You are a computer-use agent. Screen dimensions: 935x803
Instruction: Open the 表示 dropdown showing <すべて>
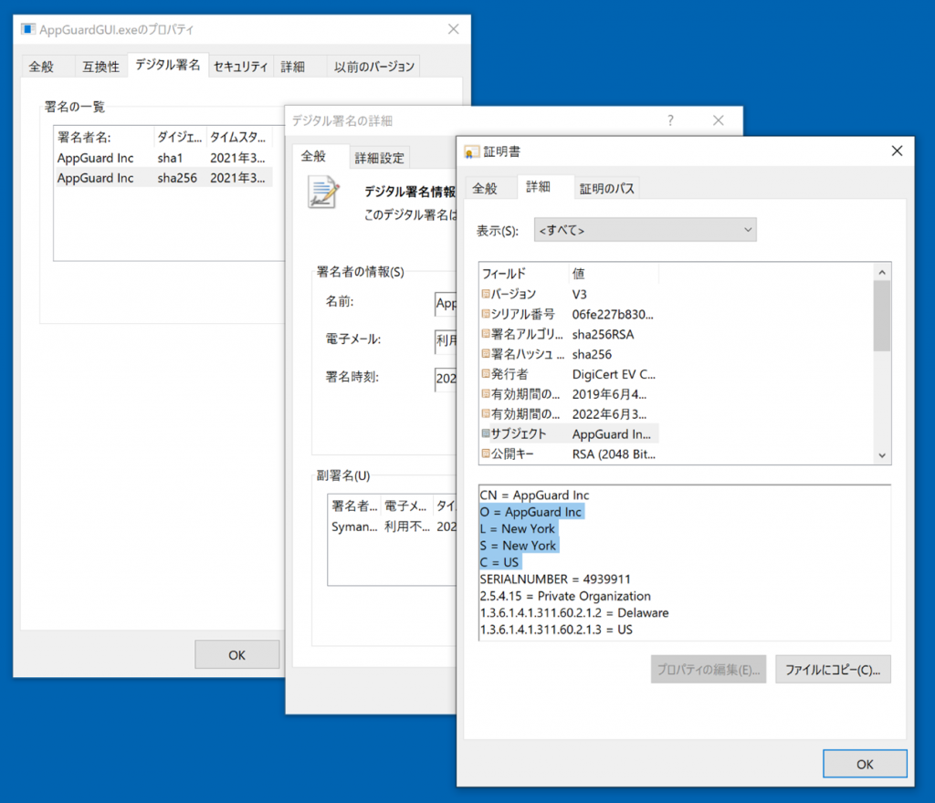[x=645, y=230]
